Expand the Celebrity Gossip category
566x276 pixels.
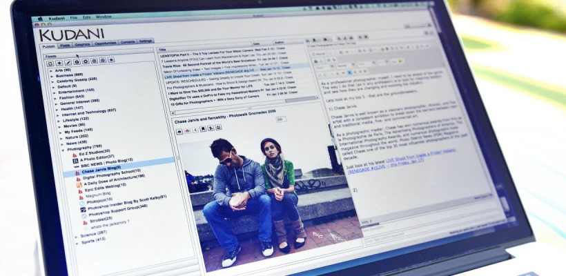pos(54,82)
